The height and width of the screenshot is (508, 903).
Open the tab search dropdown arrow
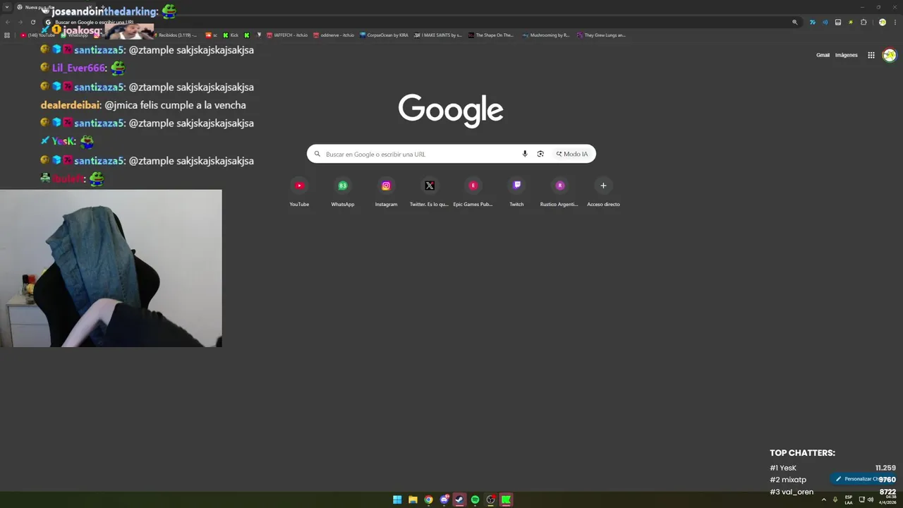pos(7,7)
